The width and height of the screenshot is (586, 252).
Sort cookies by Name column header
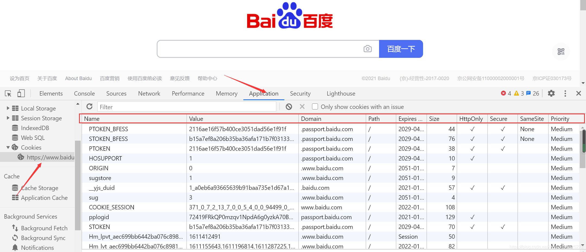134,119
